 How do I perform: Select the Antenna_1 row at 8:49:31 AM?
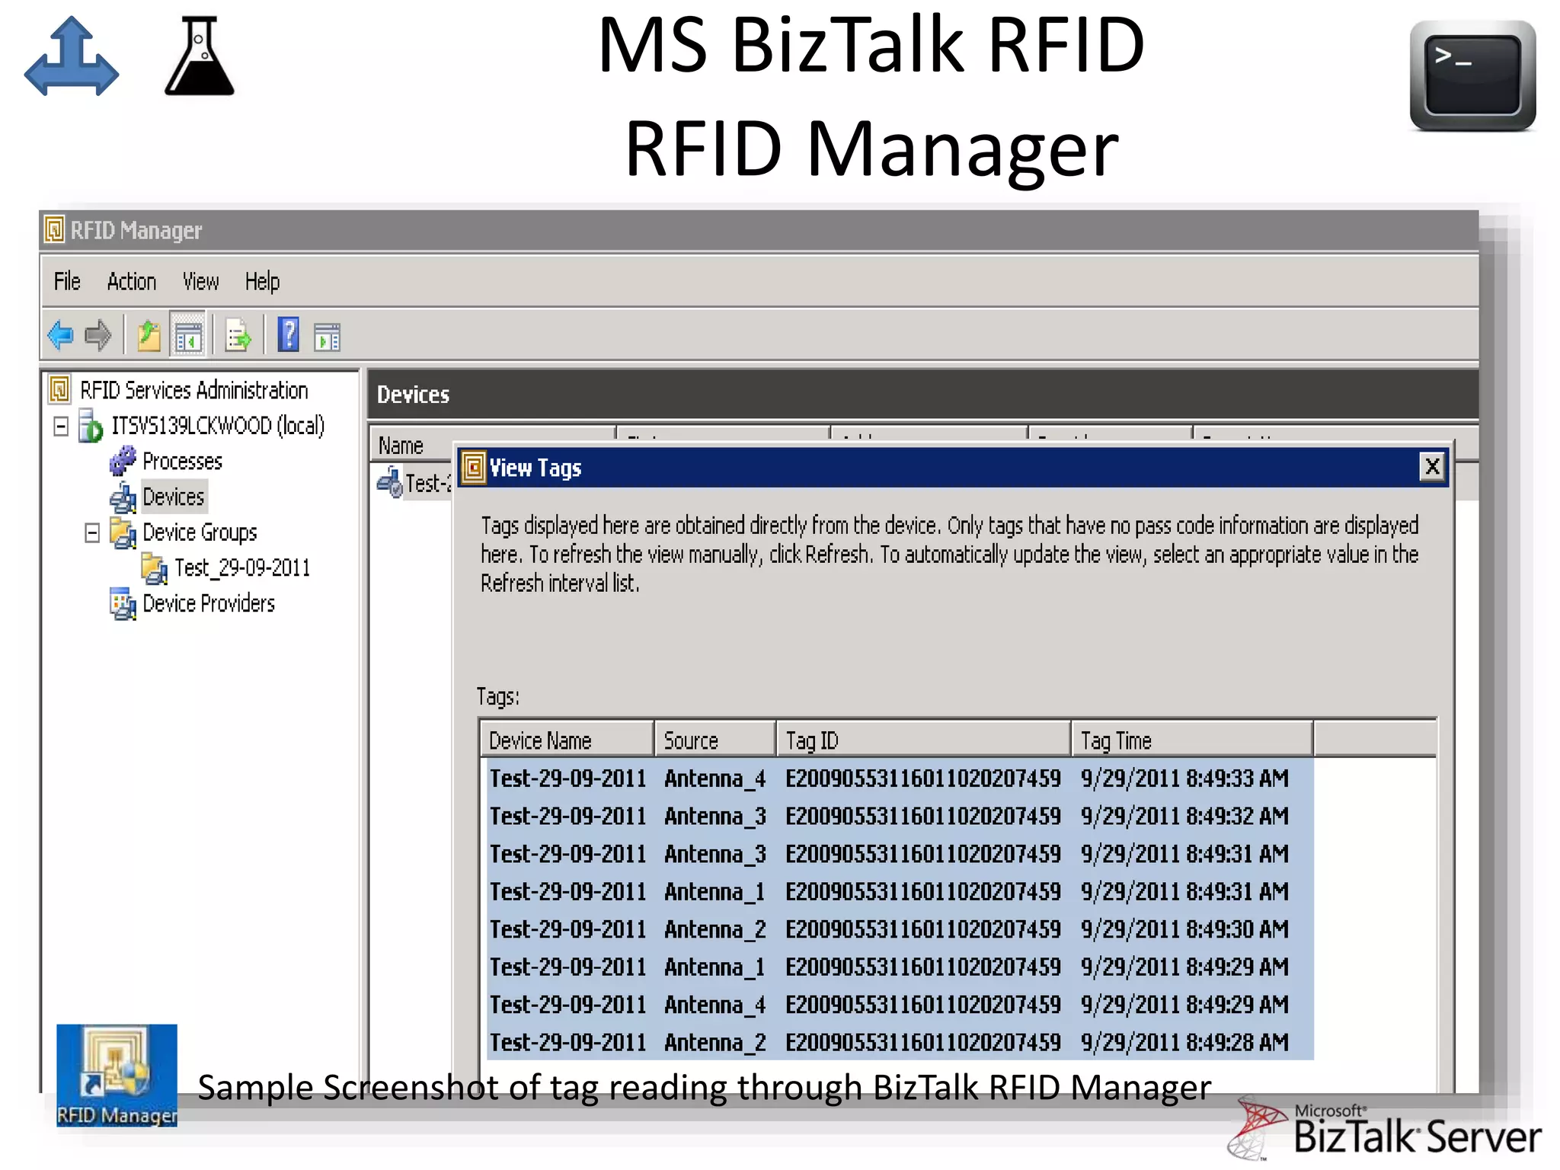click(x=900, y=891)
